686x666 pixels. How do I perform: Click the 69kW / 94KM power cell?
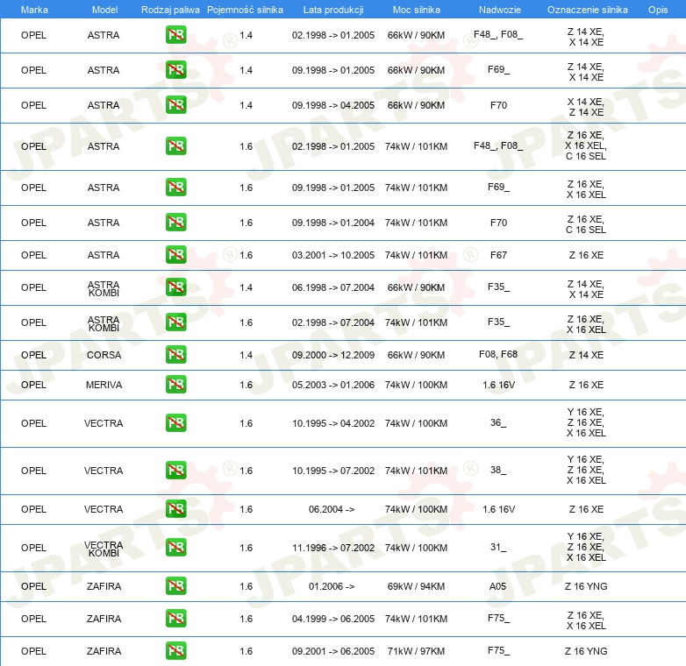(x=416, y=586)
